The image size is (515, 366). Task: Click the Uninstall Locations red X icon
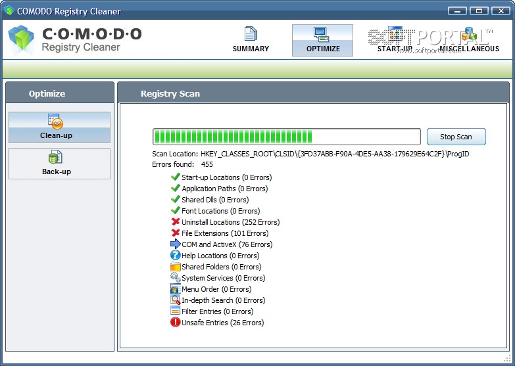pyautogui.click(x=176, y=221)
